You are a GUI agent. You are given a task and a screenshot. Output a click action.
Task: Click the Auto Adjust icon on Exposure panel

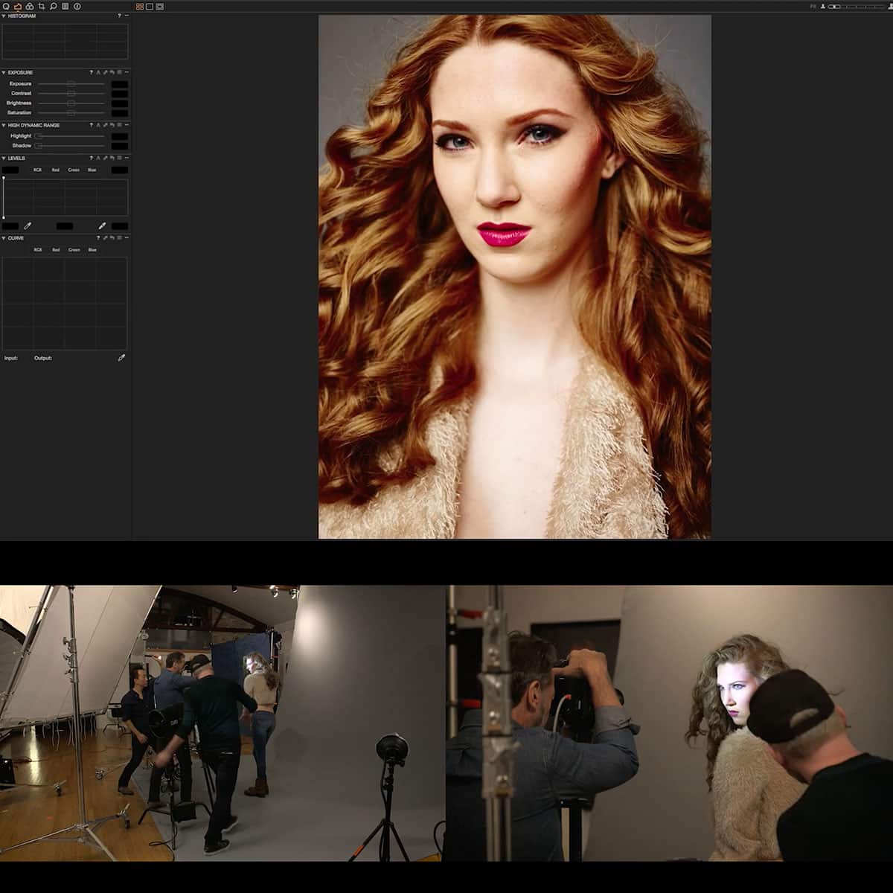tap(98, 72)
